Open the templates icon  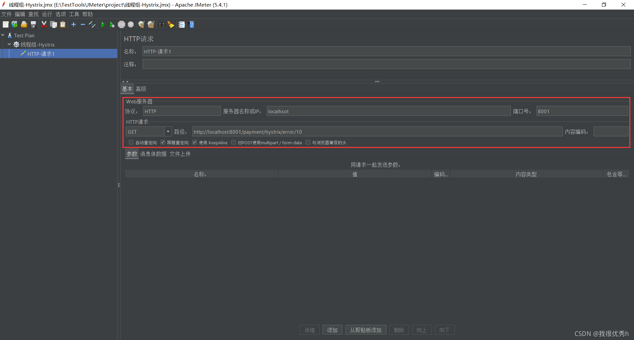click(15, 24)
